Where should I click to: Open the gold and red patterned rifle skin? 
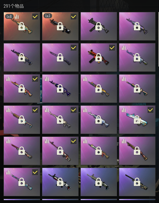click(x=99, y=151)
